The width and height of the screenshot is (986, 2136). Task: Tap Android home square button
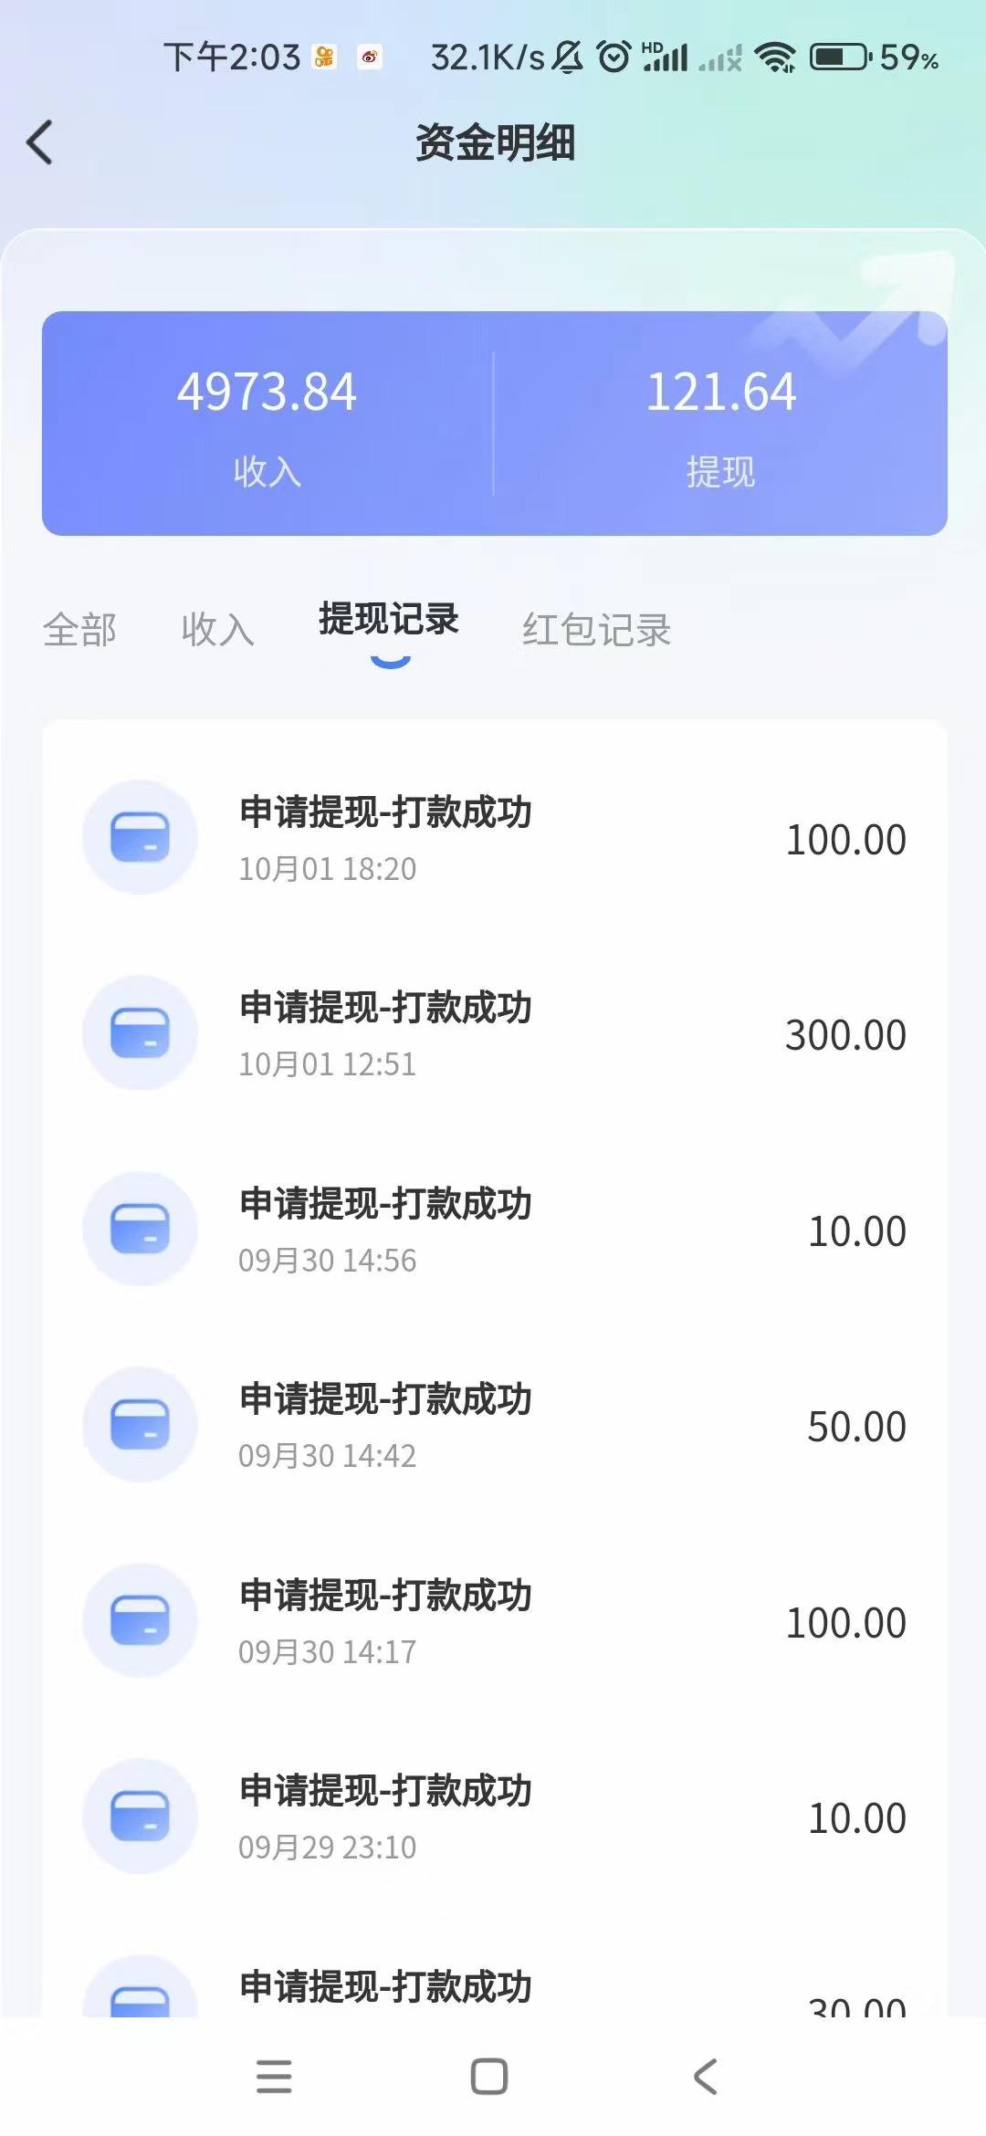click(x=489, y=2077)
